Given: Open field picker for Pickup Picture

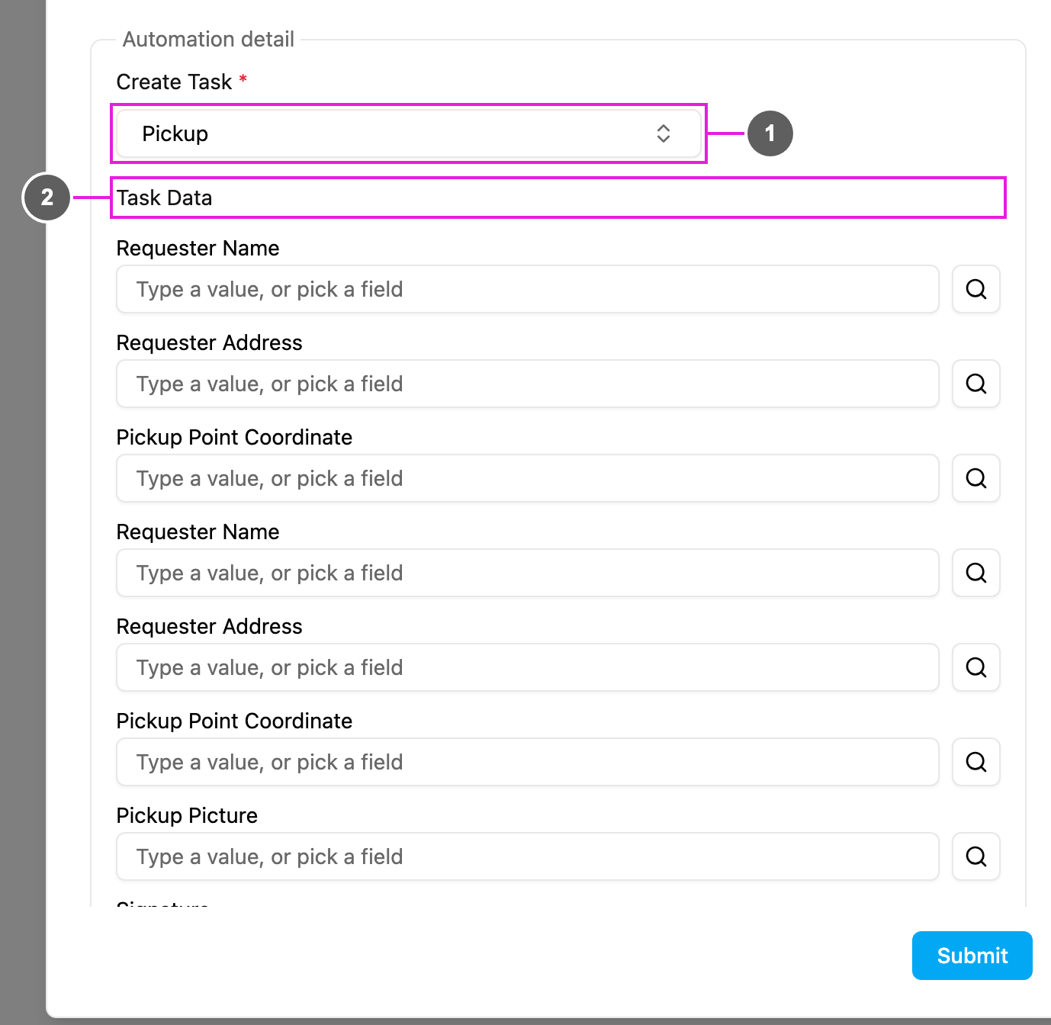Looking at the screenshot, I should [976, 856].
